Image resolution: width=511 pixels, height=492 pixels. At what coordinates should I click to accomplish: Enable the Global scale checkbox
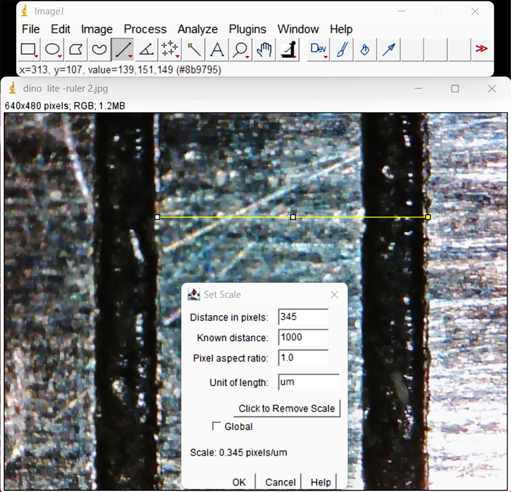coord(217,426)
